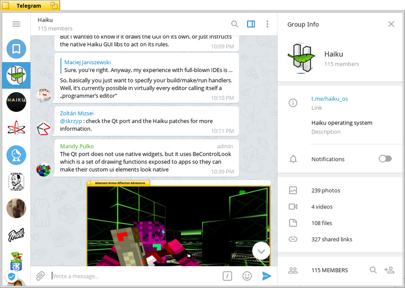Click the @skrzyp mention

point(71,121)
